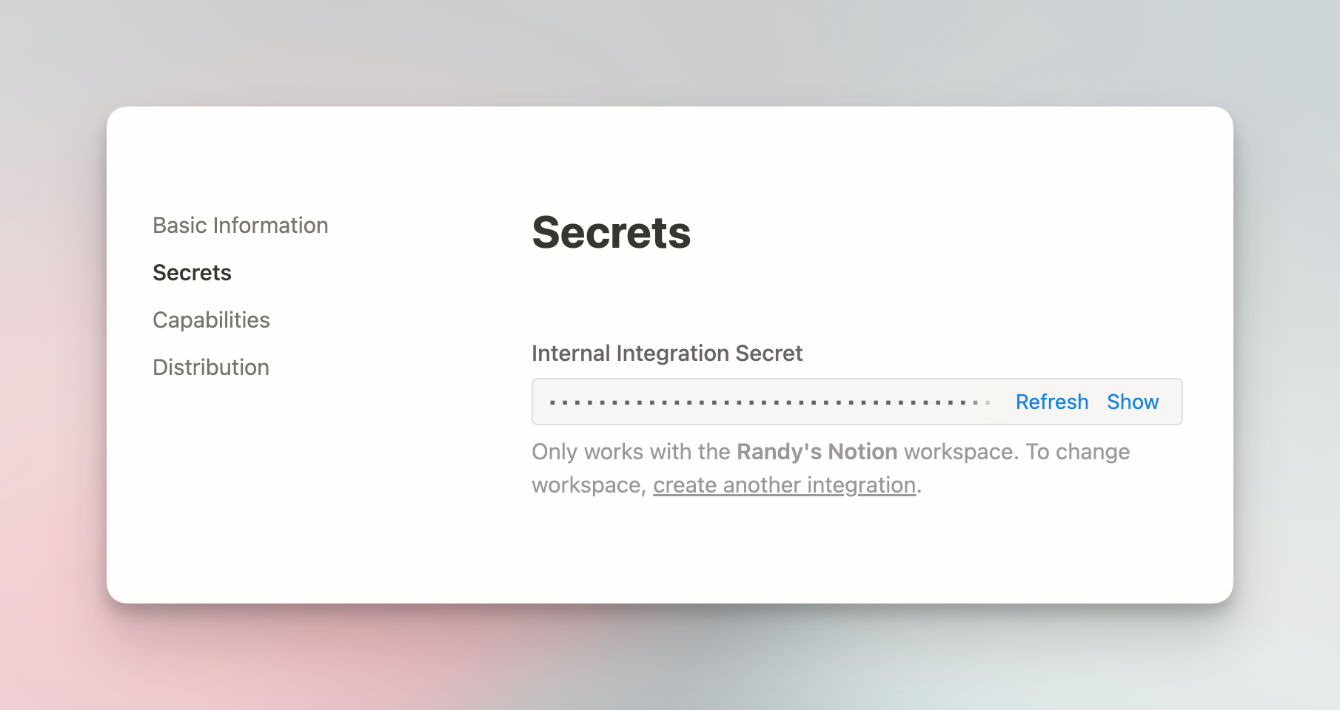Open the Distribution settings page
Screen dimensions: 1340x710
click(211, 368)
